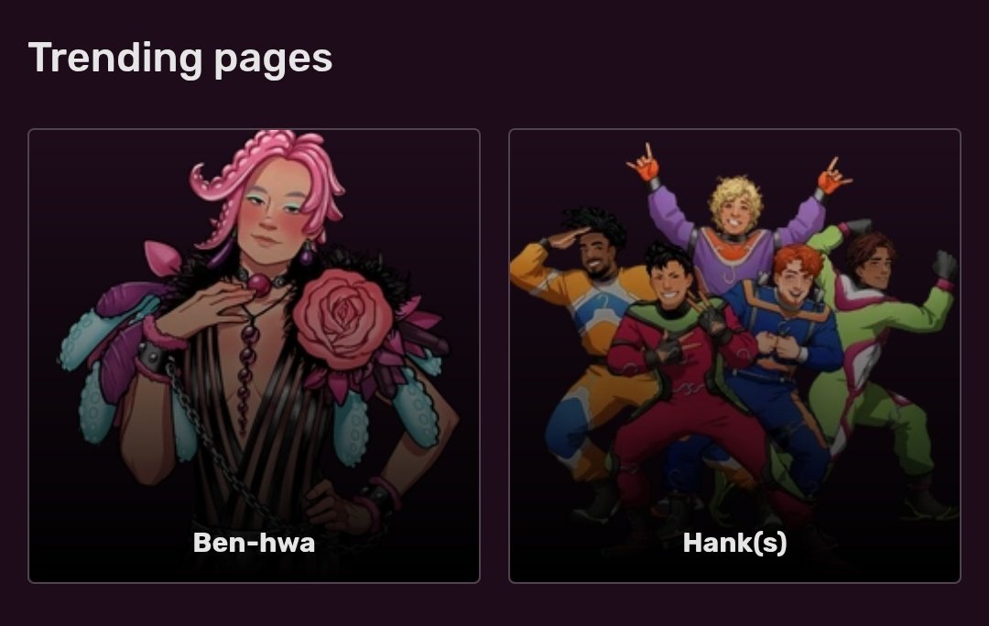The height and width of the screenshot is (626, 989).
Task: Click the Trending pages heading
Action: [x=180, y=58]
